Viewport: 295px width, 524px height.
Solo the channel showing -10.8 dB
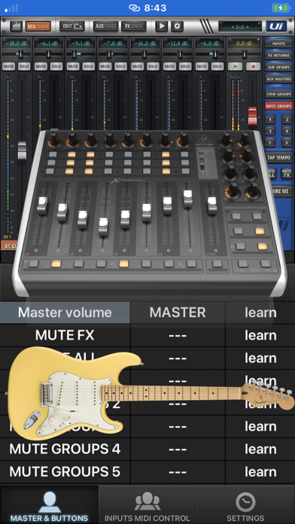(24, 66)
